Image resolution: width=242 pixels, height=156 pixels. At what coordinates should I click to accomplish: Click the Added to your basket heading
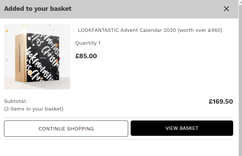tap(38, 9)
